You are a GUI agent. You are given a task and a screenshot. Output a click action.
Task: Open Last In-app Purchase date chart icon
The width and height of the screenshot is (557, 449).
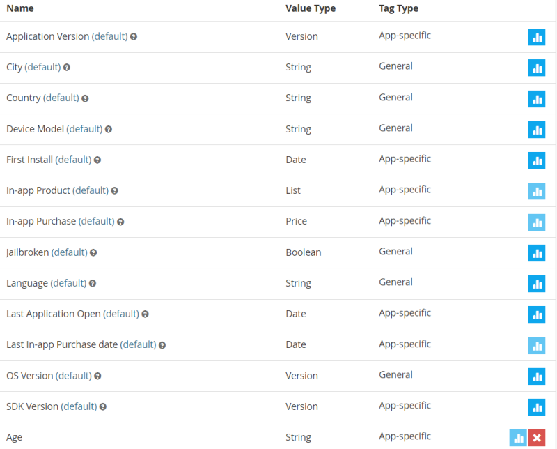click(536, 346)
